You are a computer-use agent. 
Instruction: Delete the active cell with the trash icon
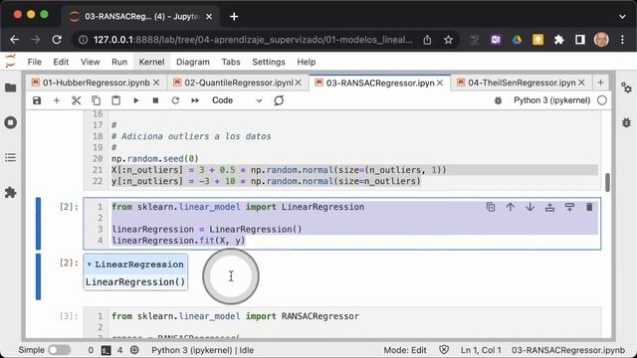pos(589,208)
